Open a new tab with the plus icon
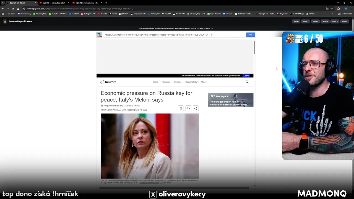 (106, 3)
